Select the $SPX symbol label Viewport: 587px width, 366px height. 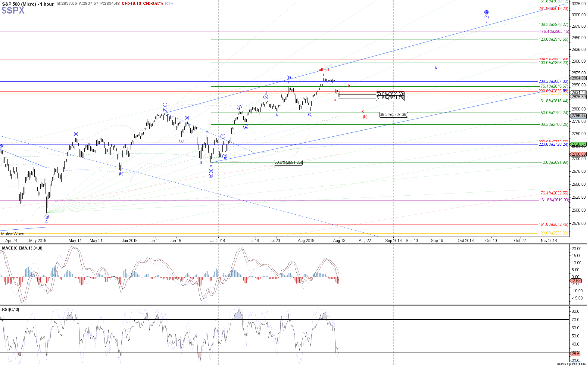click(13, 11)
